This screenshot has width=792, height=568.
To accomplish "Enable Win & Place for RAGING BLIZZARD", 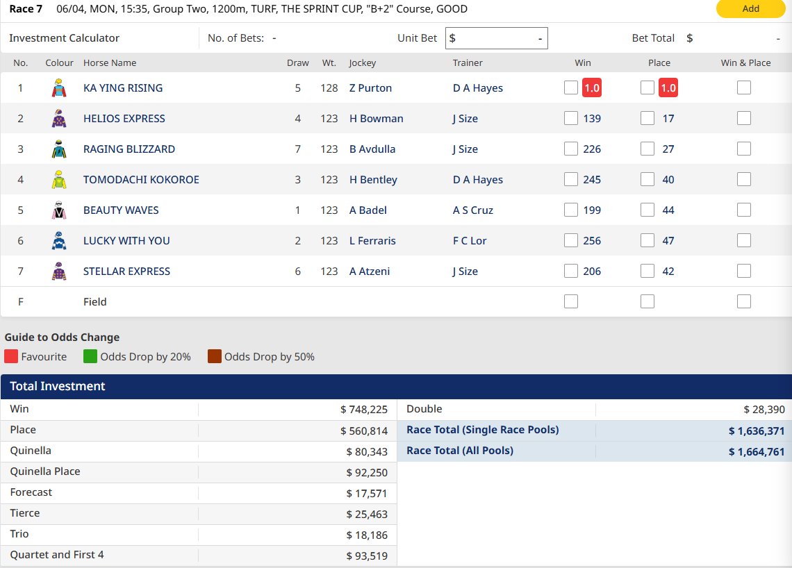I will tap(744, 149).
